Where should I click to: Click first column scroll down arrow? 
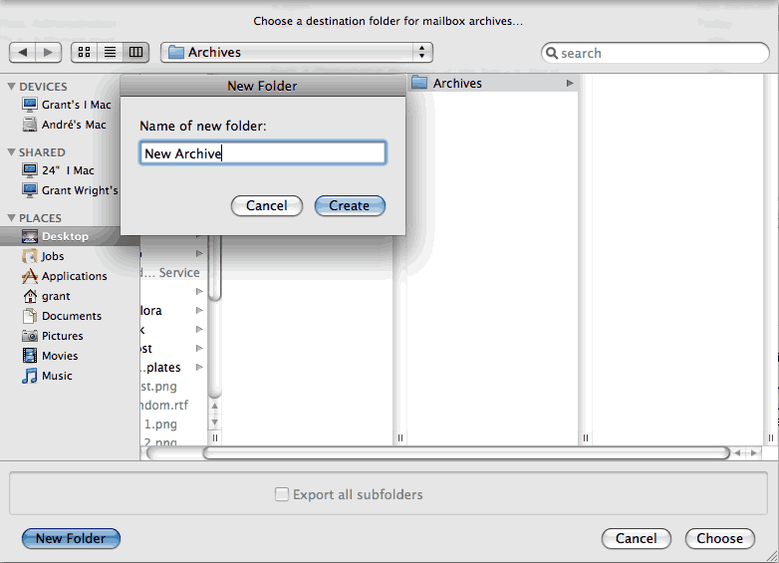pos(214,422)
